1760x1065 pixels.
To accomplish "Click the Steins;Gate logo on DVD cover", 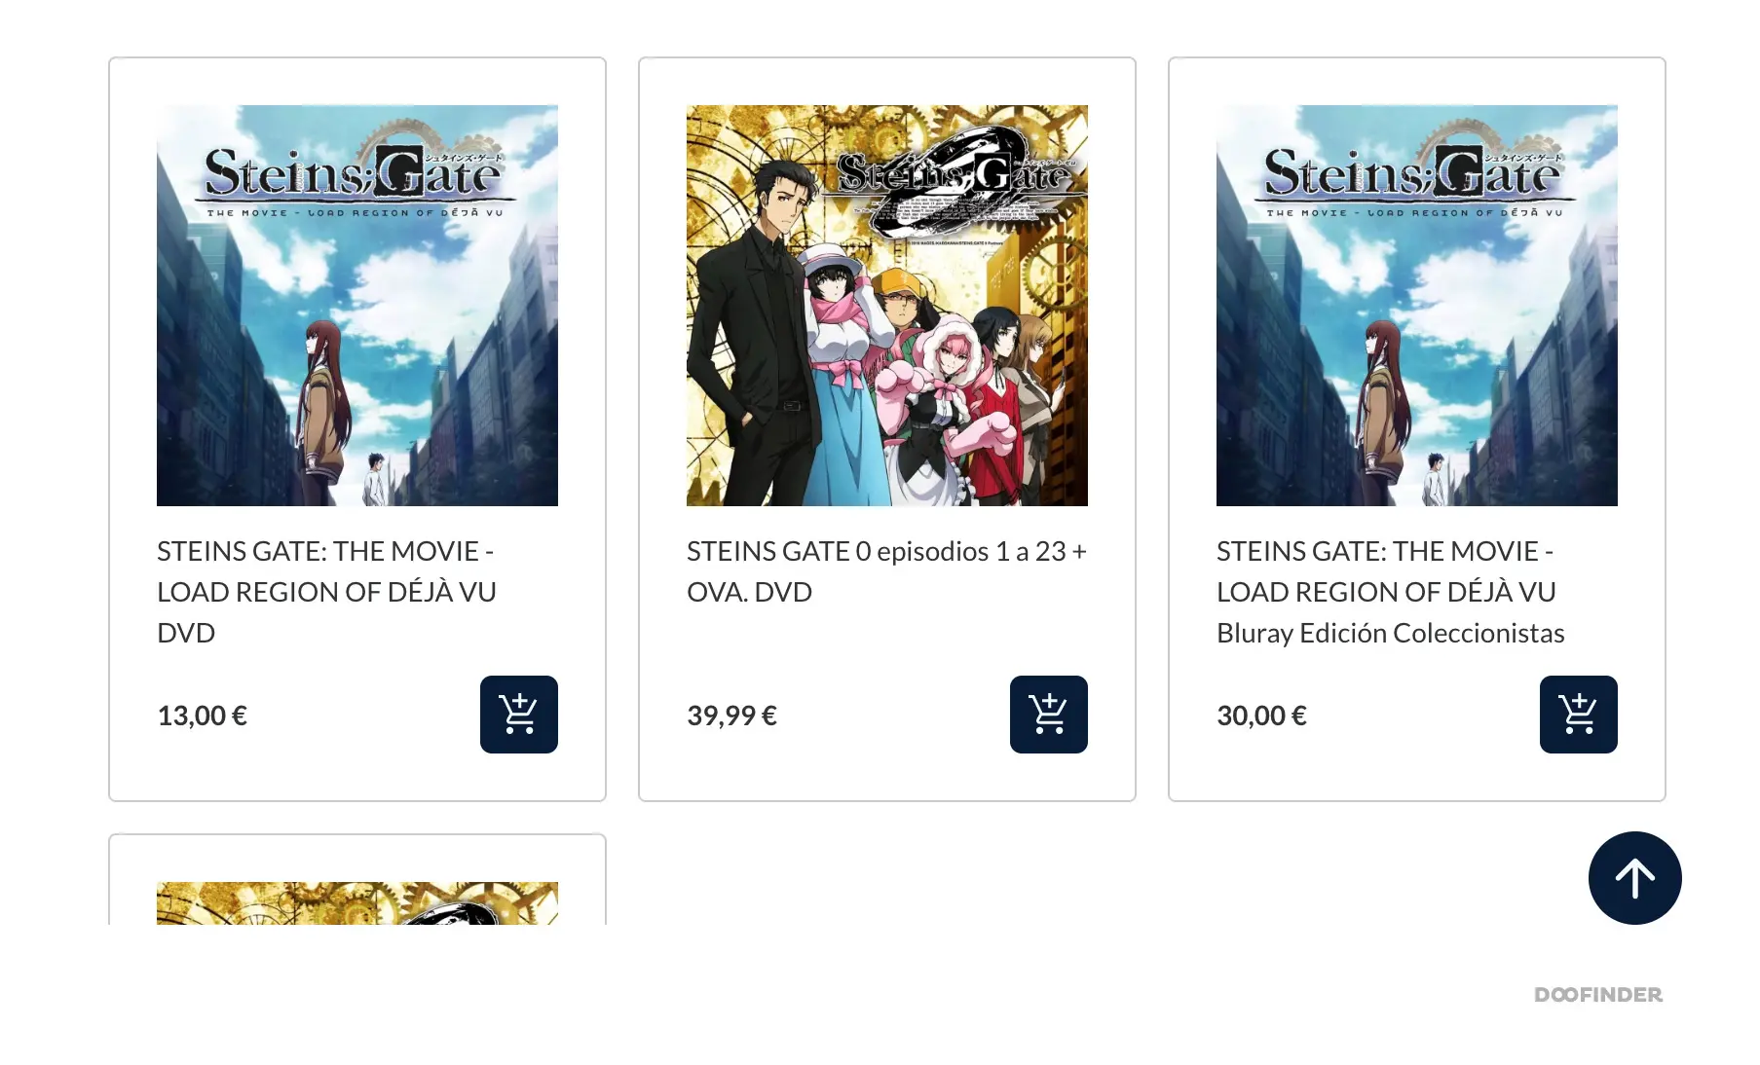I will [355, 175].
